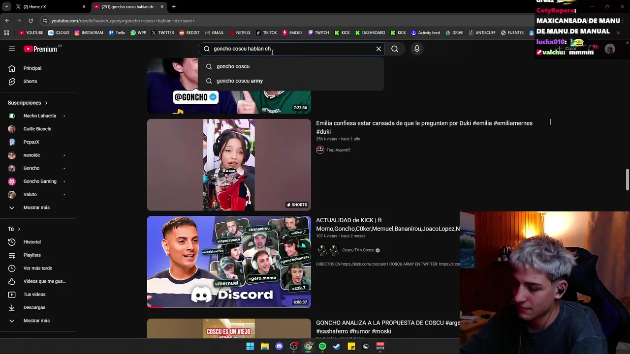Open the NETFLIX bookmark
Screen dimensions: 630x354
(x=239, y=33)
